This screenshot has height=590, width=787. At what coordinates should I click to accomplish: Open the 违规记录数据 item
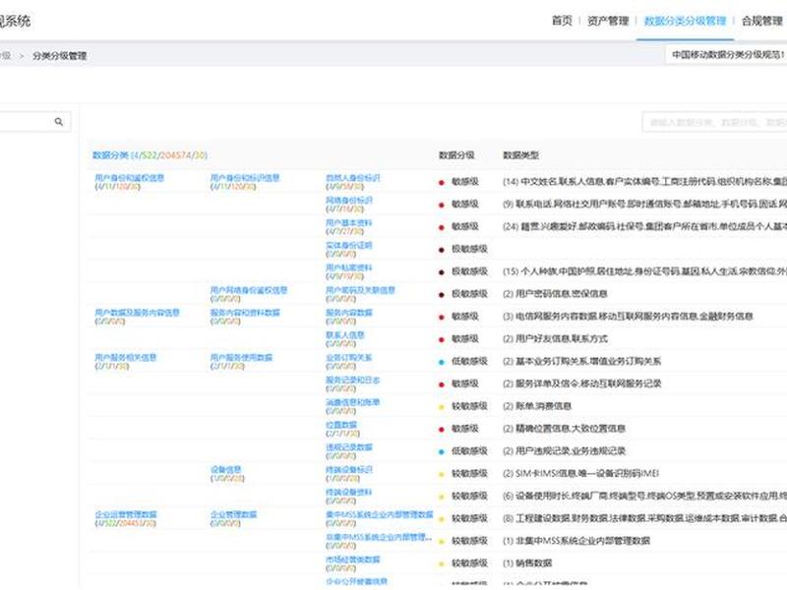click(349, 447)
